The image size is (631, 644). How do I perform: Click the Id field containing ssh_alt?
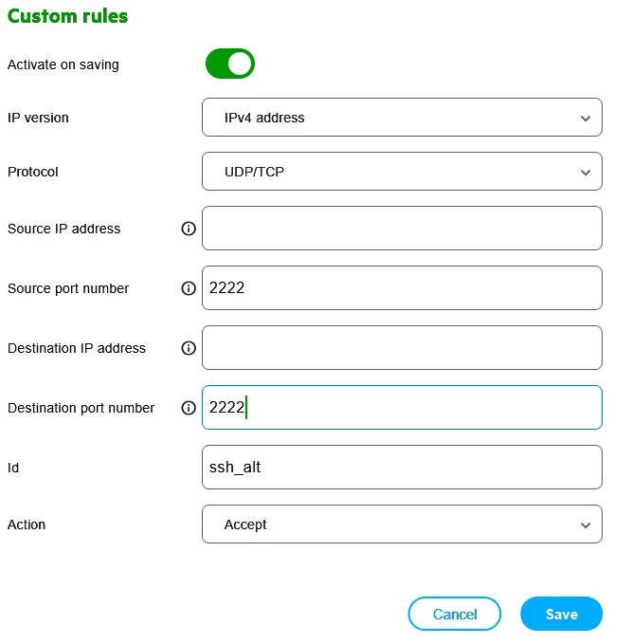pos(402,468)
